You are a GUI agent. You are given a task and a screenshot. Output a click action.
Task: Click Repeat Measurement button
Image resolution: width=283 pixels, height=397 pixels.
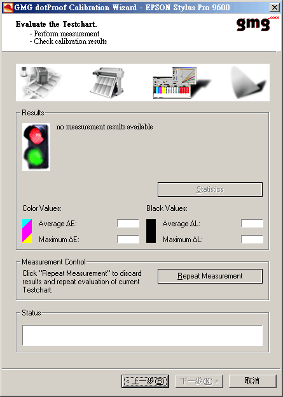click(210, 276)
